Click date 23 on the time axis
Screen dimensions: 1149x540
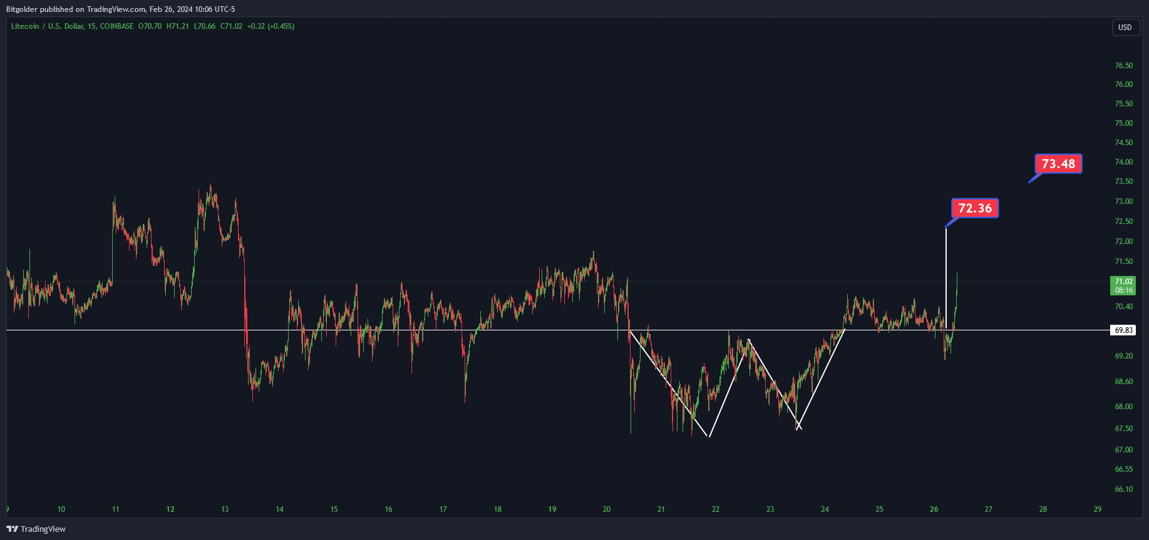(770, 509)
